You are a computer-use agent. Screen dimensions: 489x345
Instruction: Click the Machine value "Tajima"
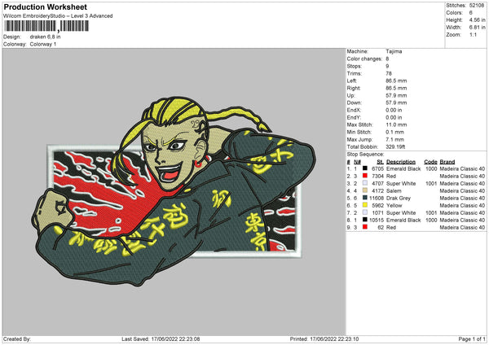click(394, 51)
